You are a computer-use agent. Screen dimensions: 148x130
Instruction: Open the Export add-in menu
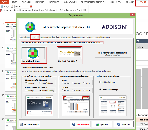(x=79, y=10)
